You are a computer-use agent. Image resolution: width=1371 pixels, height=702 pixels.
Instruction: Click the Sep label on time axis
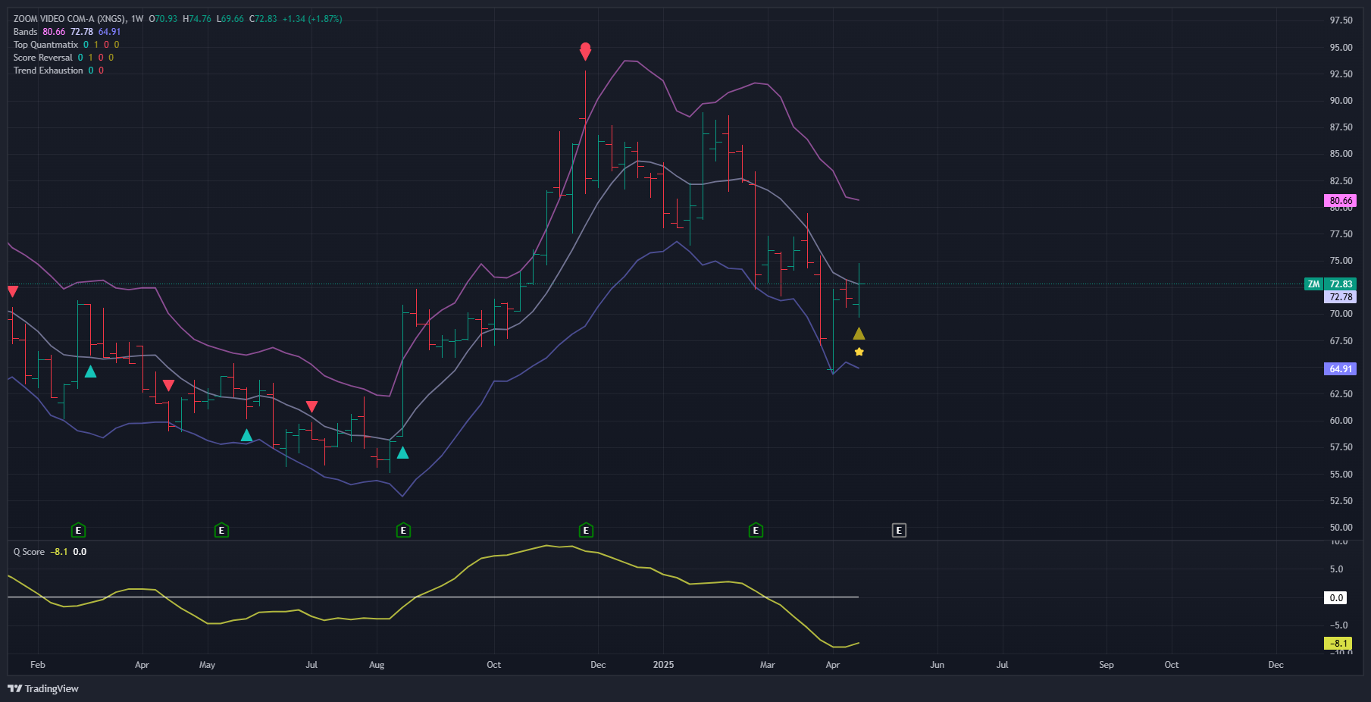click(1106, 665)
